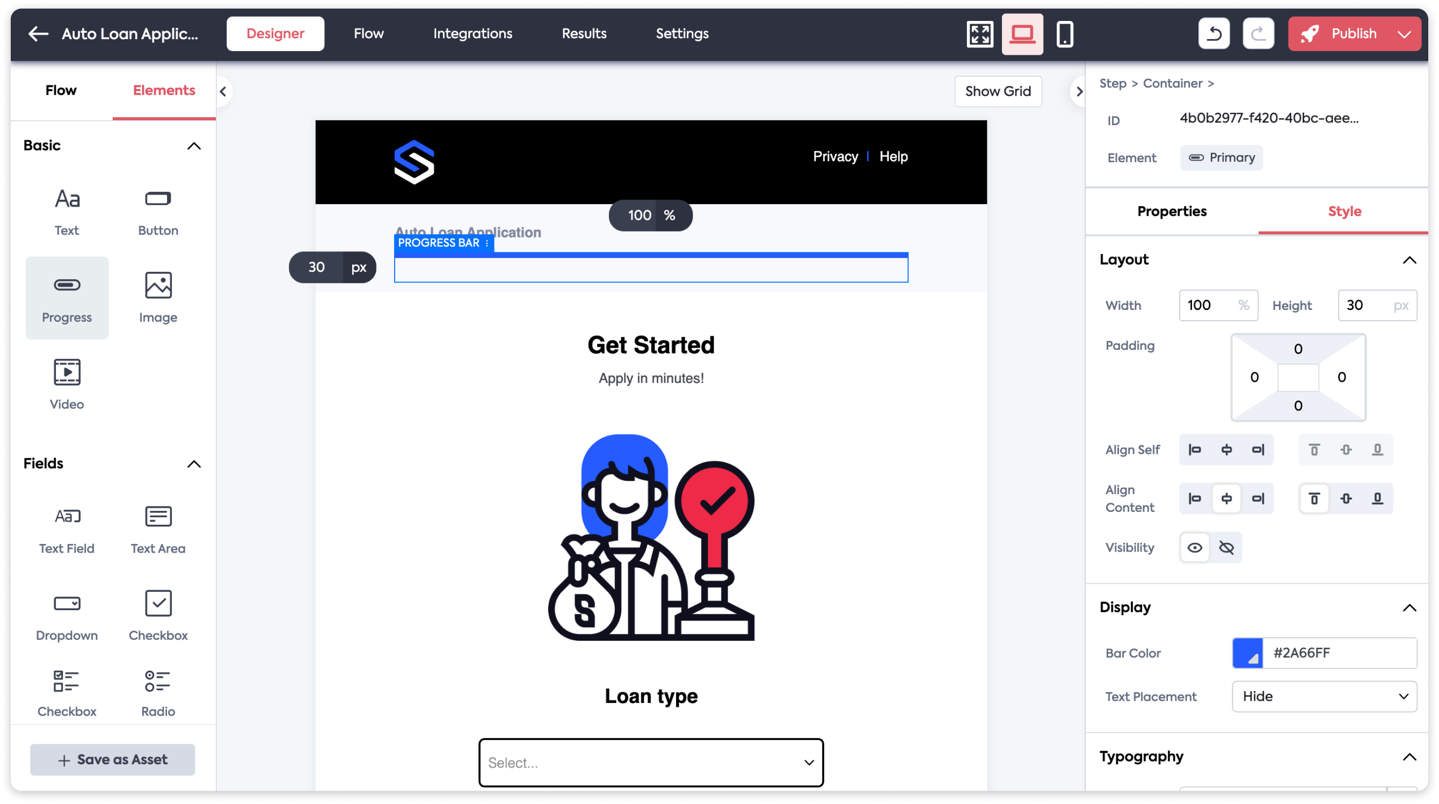1439x804 pixels.
Task: Click the Save as Asset button
Action: click(x=112, y=759)
